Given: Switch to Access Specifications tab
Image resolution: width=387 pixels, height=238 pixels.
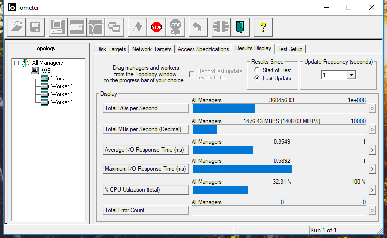Looking at the screenshot, I should [203, 49].
